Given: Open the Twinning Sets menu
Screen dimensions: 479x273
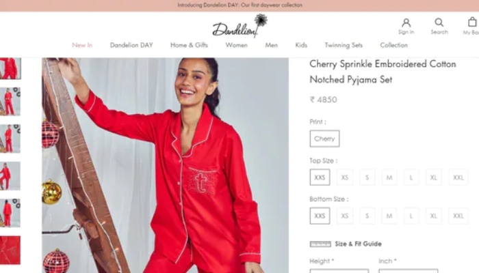Looking at the screenshot, I should coord(344,45).
